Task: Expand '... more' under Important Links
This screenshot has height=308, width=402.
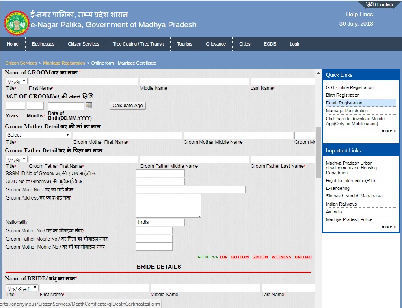Action: [386, 227]
